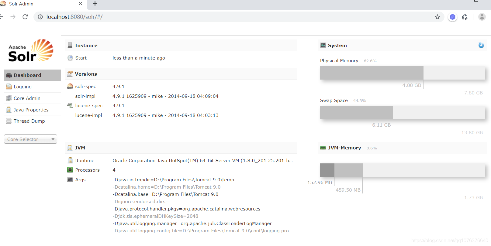491x246 pixels.
Task: Open the Core Selector dropdown
Action: point(30,139)
